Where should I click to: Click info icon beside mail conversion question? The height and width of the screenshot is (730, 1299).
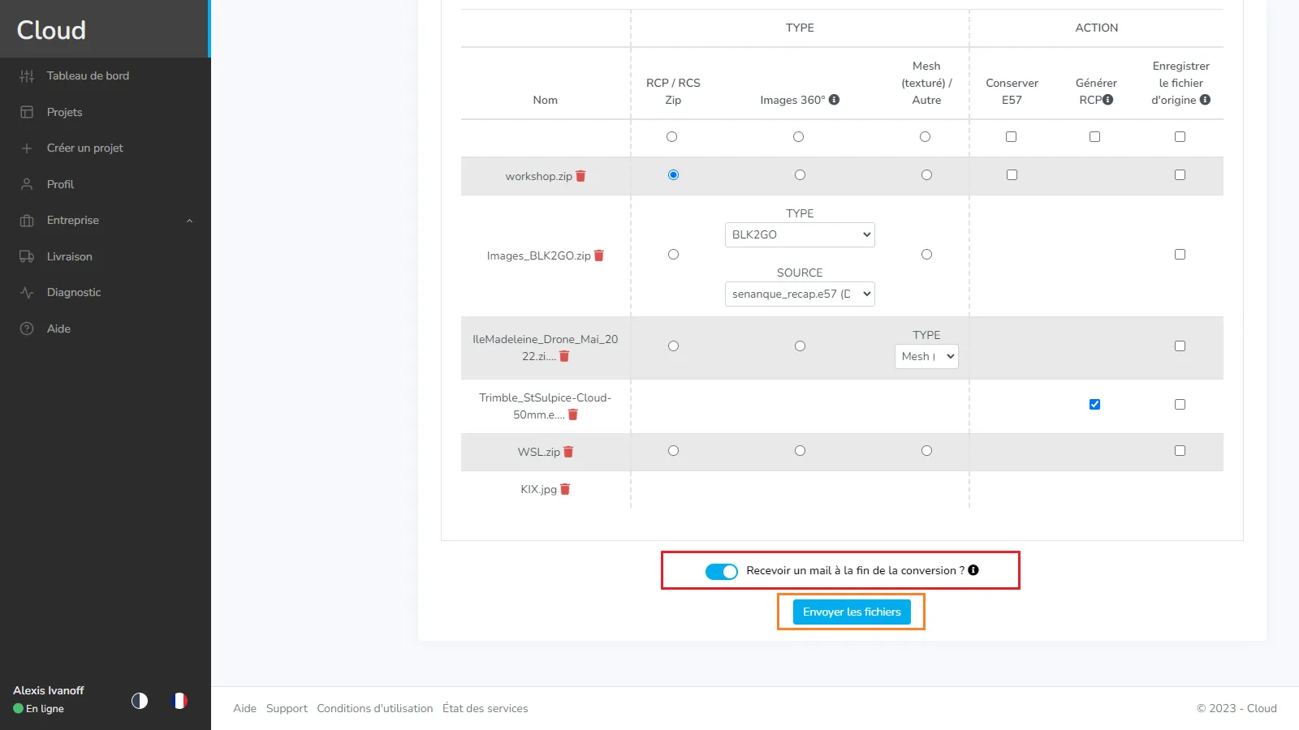coord(973,570)
